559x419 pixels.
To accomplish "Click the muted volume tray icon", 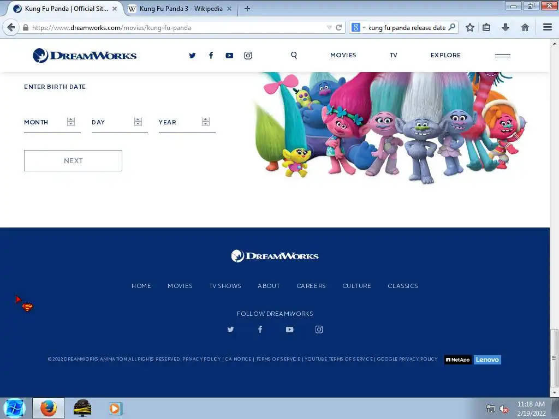I will point(504,409).
